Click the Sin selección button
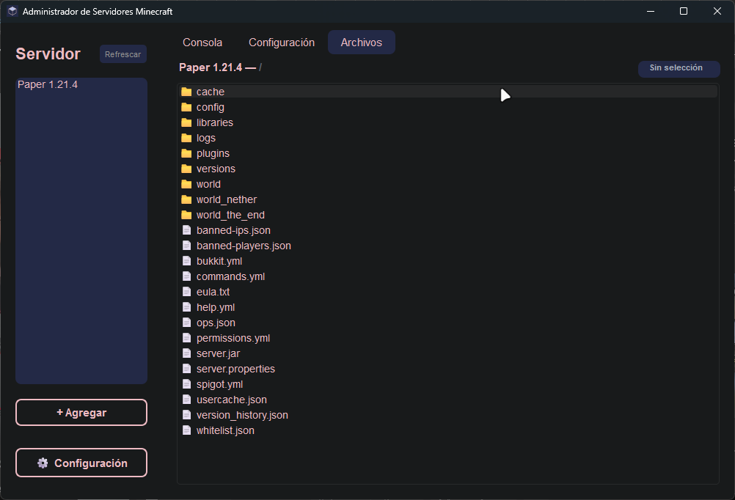Image resolution: width=735 pixels, height=500 pixels. [679, 68]
